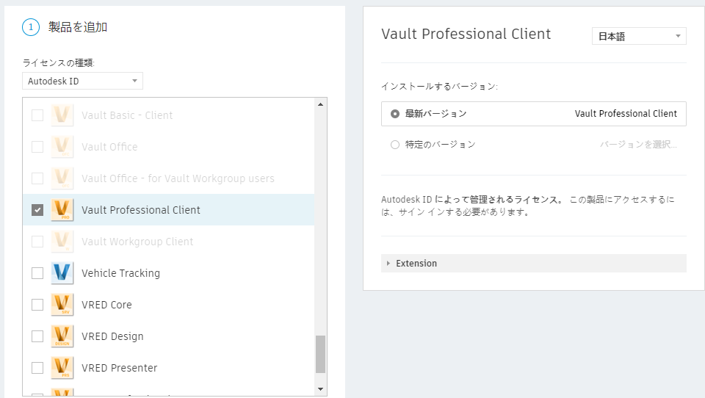Click the Vault Professional Client panel title
The height and width of the screenshot is (398, 705).
[466, 35]
